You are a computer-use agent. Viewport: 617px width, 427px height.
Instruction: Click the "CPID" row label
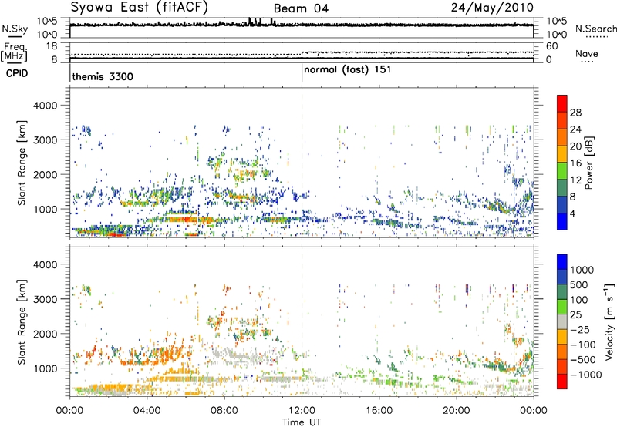tap(17, 73)
